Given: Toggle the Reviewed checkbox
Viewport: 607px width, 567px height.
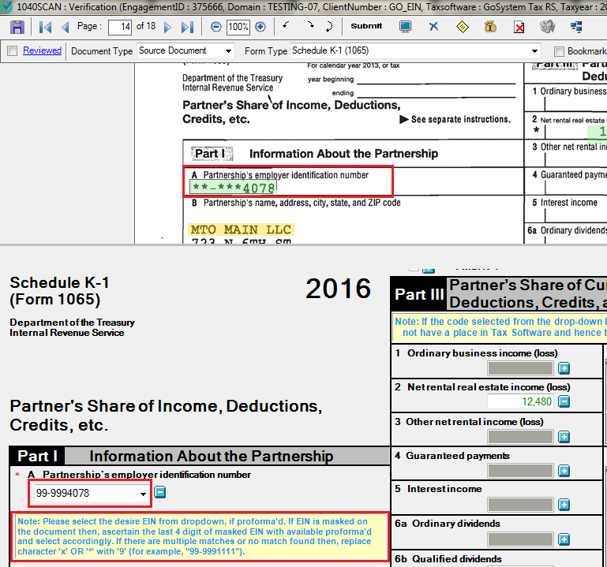Looking at the screenshot, I should coord(12,51).
